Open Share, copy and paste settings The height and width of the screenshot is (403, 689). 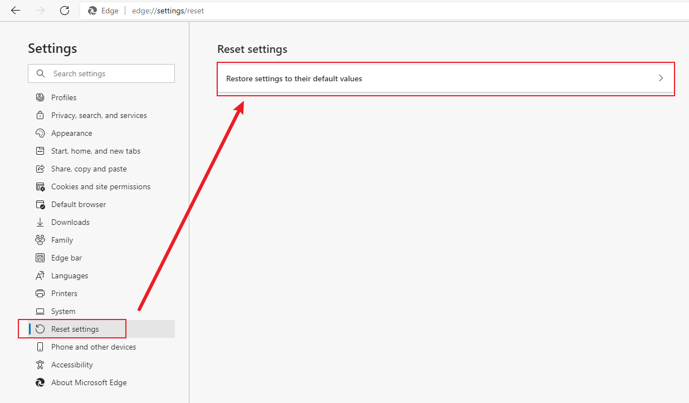(x=101, y=169)
